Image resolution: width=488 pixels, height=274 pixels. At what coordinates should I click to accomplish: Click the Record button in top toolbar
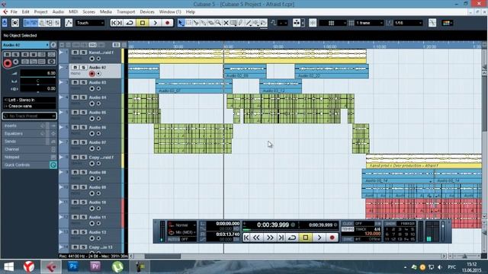pos(168,23)
